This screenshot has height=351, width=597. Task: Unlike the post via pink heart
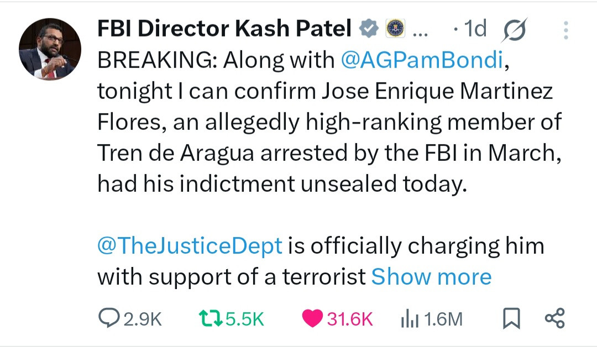(313, 318)
